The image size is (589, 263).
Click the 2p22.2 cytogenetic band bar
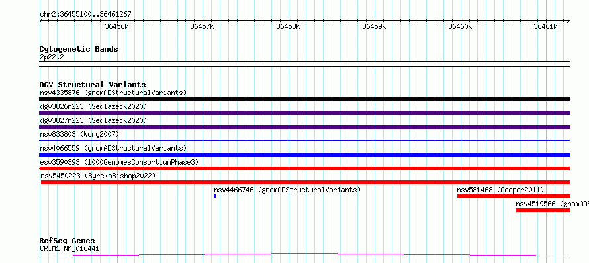click(x=304, y=64)
